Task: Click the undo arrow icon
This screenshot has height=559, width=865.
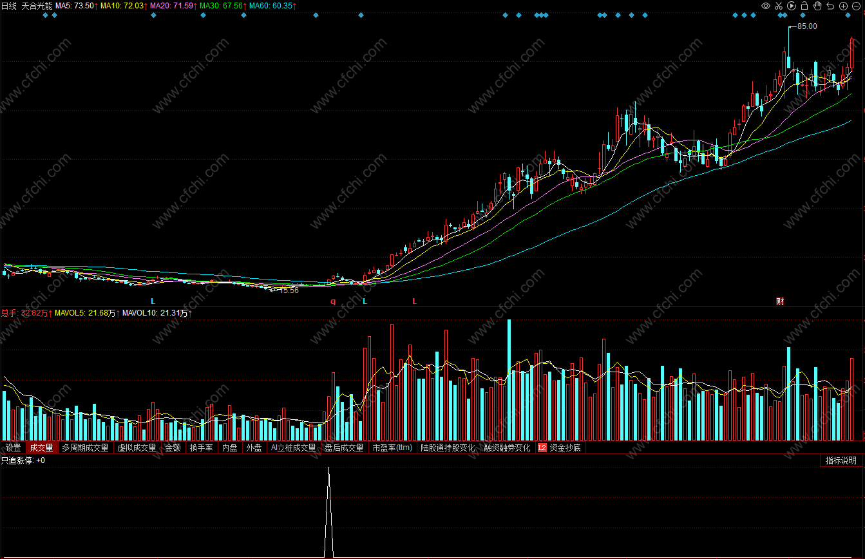Action: pyautogui.click(x=830, y=6)
